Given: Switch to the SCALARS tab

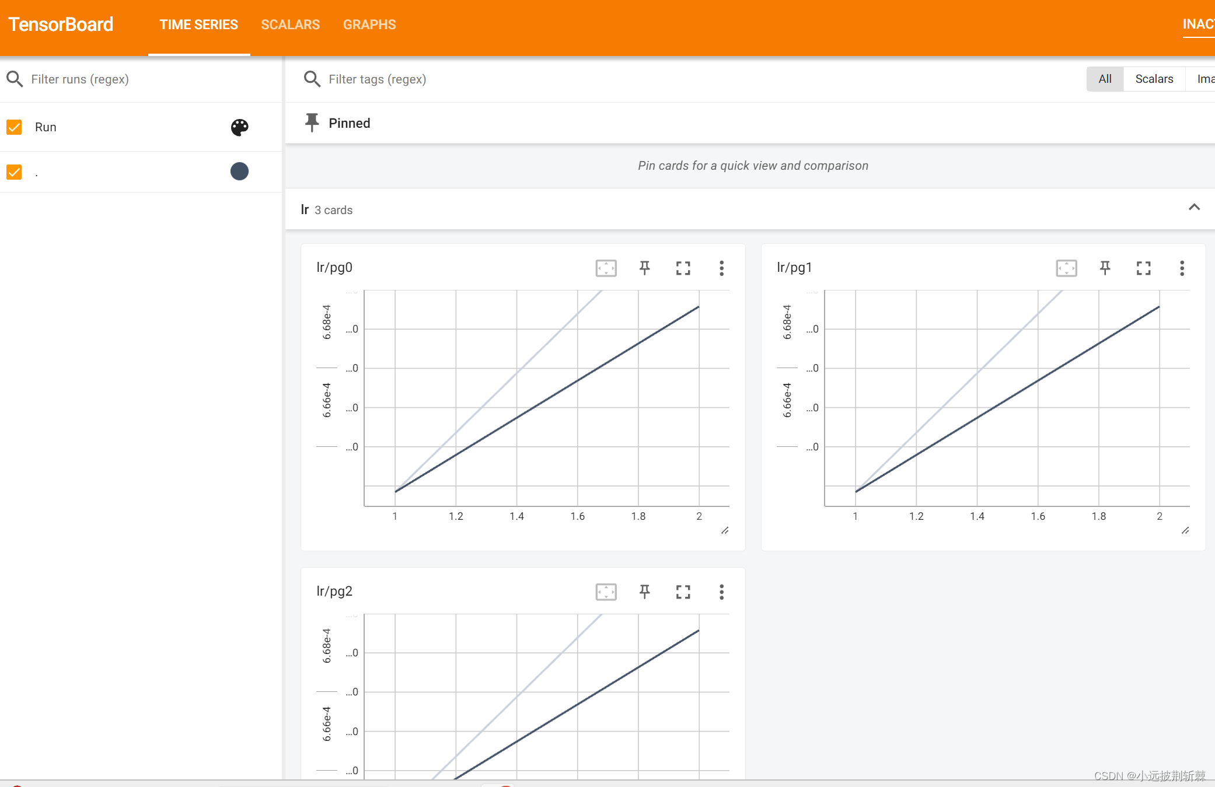Looking at the screenshot, I should point(291,24).
